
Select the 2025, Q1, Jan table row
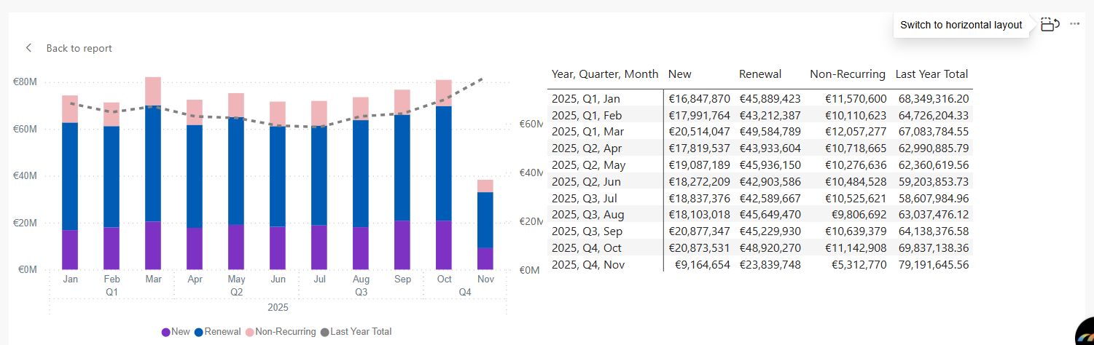click(586, 99)
